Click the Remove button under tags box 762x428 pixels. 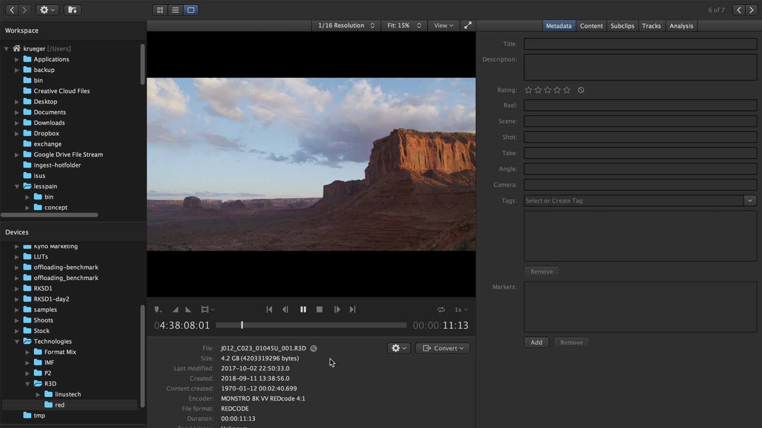pyautogui.click(x=541, y=272)
